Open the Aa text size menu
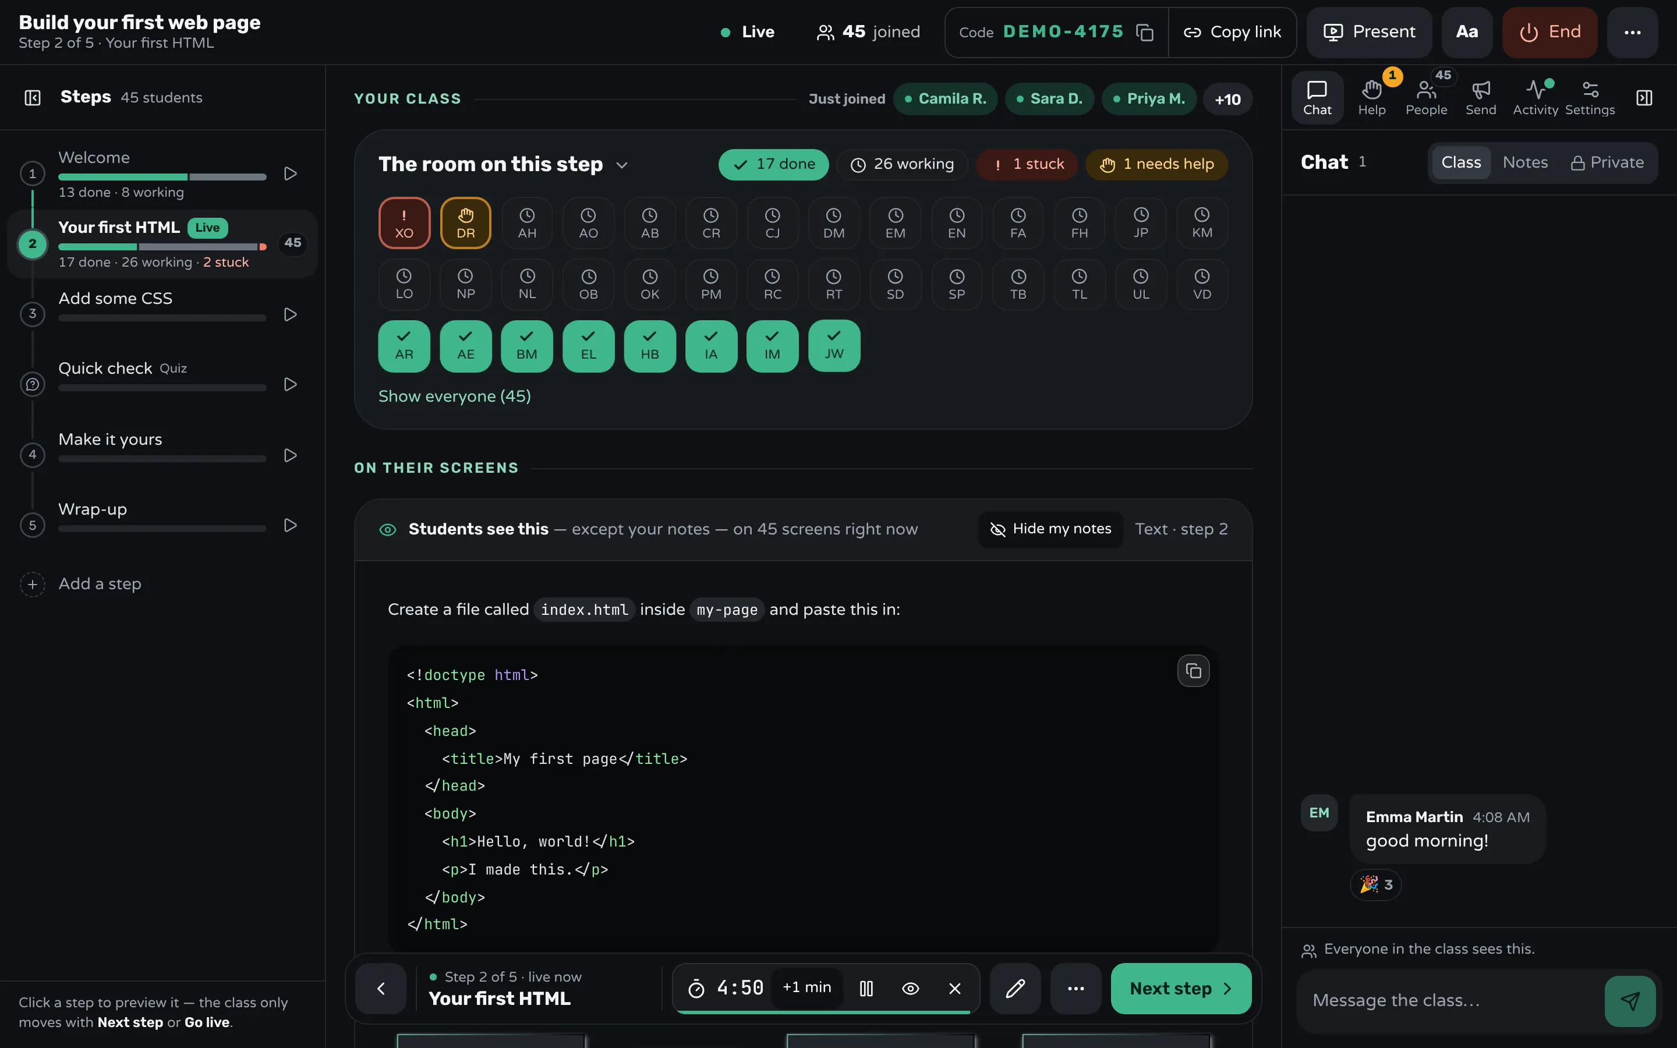 pyautogui.click(x=1466, y=33)
